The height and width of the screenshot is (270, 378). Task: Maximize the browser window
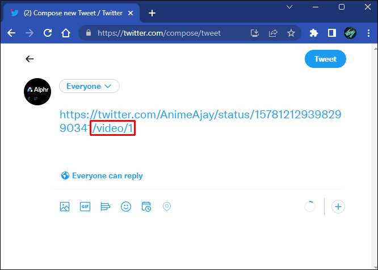[x=342, y=7]
